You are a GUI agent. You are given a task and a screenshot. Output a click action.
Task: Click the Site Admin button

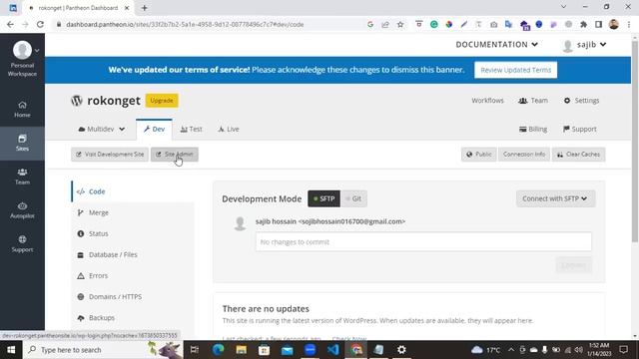click(175, 155)
